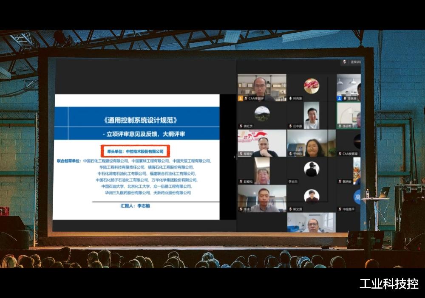Open the speaking indicator at the meeting's top right

point(351,62)
